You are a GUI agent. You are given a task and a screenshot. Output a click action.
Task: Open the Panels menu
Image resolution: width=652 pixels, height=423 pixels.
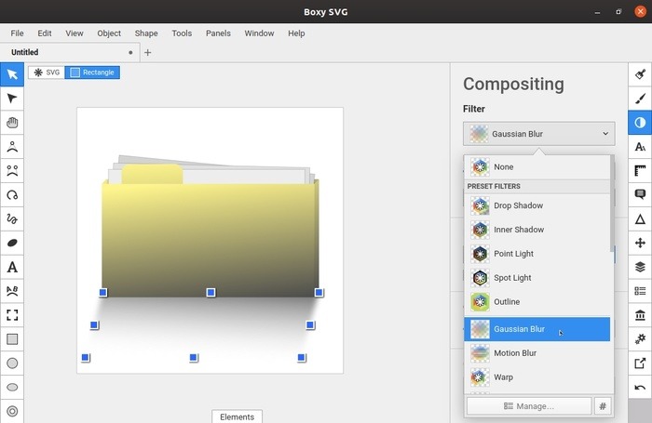coord(218,33)
